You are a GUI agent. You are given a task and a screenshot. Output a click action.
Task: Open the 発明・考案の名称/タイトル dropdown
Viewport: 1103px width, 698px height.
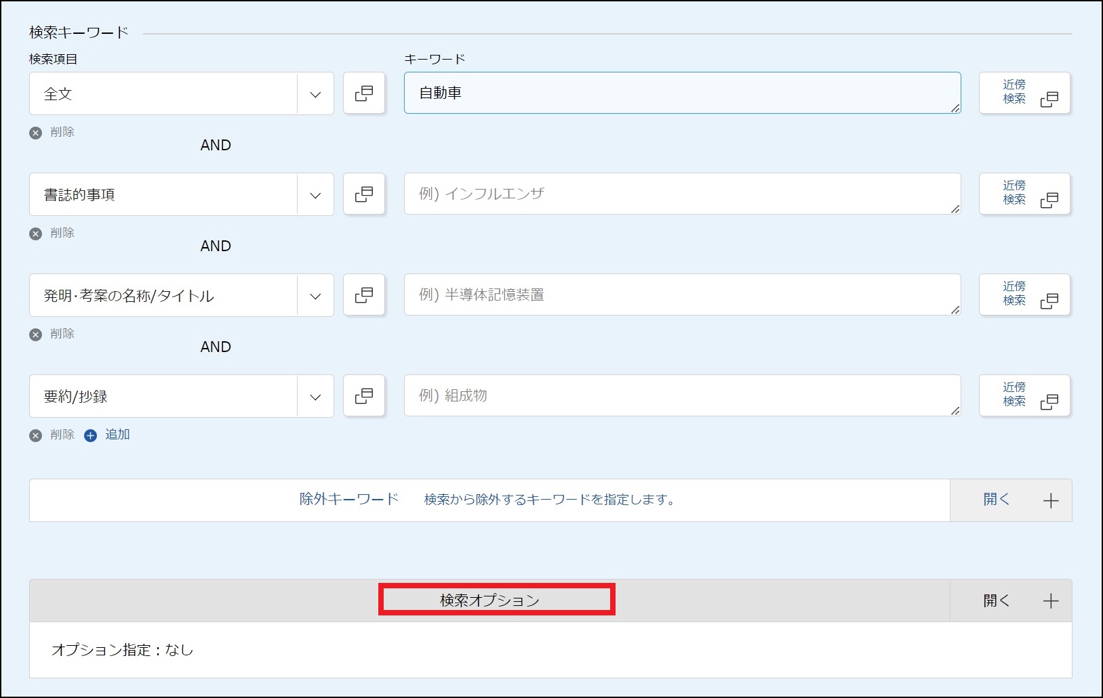point(315,296)
